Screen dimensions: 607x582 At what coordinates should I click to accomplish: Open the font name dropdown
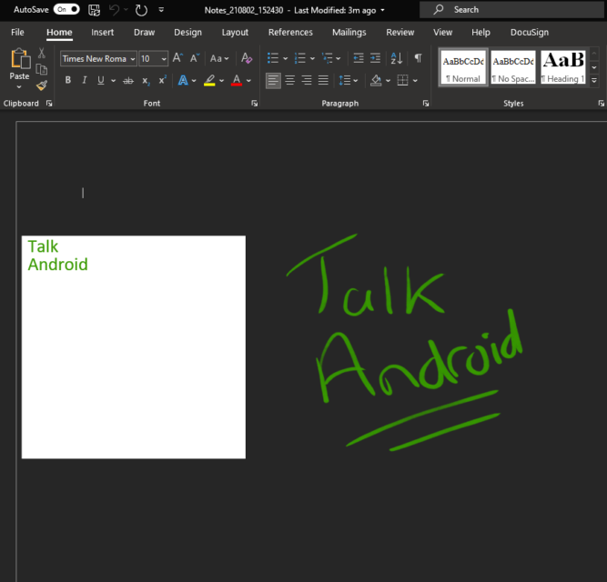click(133, 59)
